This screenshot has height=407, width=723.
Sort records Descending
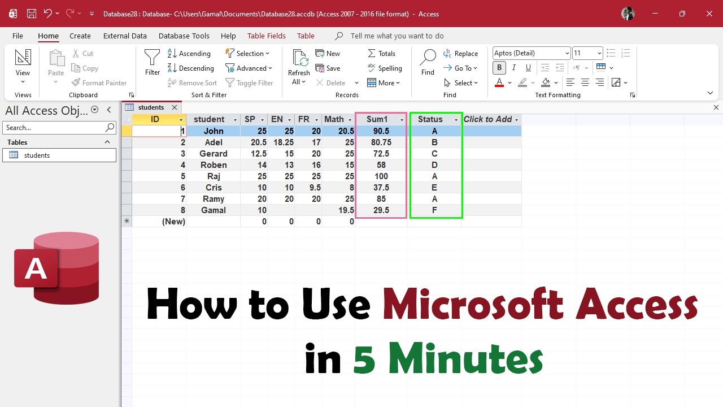coord(191,68)
